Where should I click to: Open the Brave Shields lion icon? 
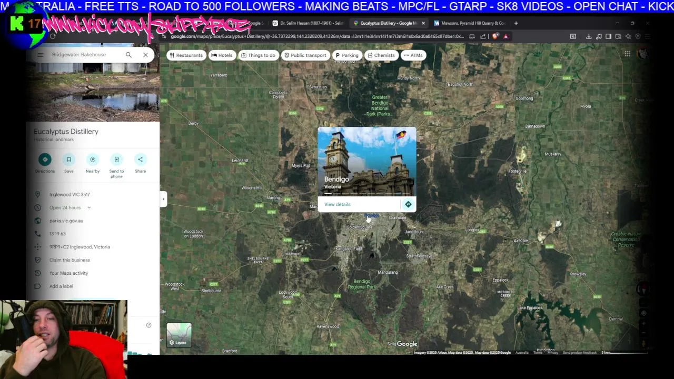click(x=495, y=36)
